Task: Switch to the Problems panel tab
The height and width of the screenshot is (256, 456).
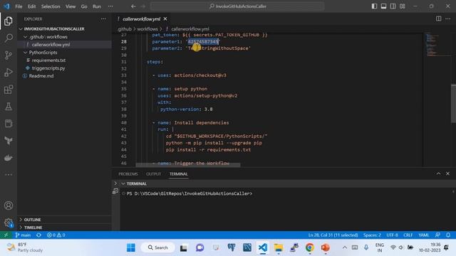Action: pyautogui.click(x=128, y=174)
